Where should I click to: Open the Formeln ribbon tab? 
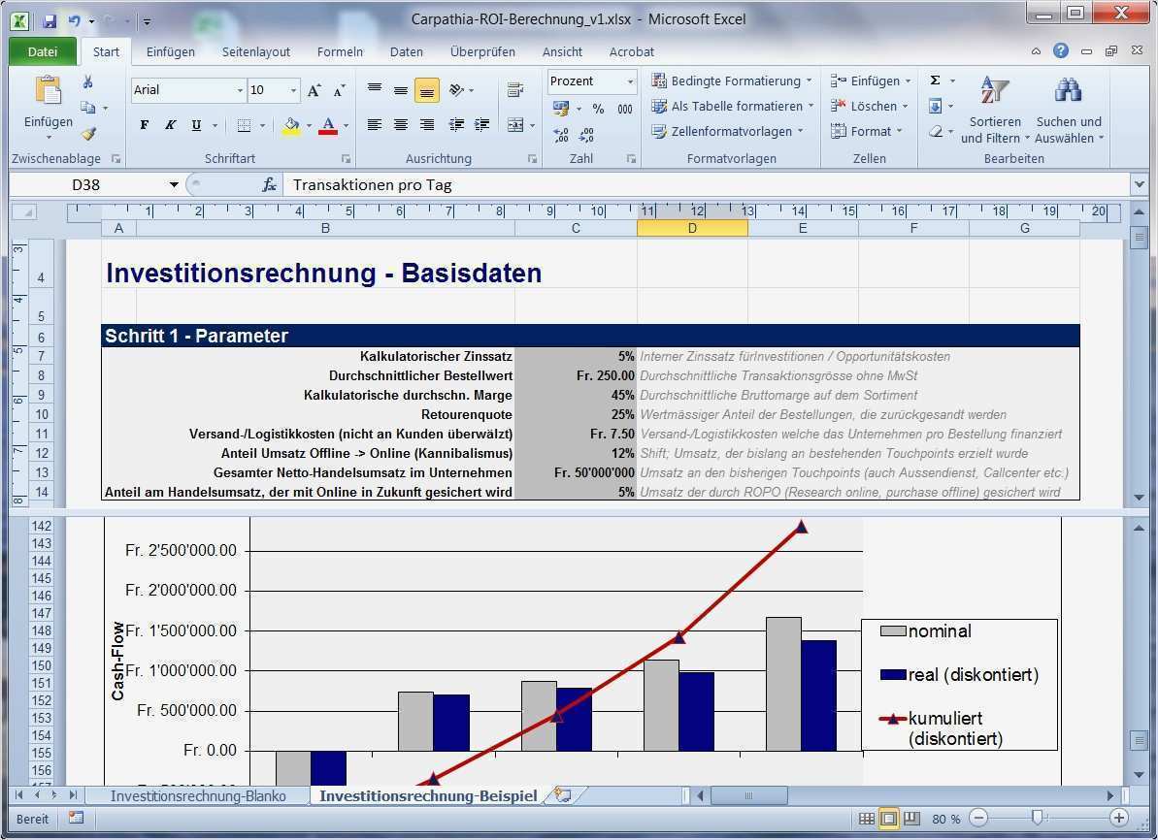point(340,51)
